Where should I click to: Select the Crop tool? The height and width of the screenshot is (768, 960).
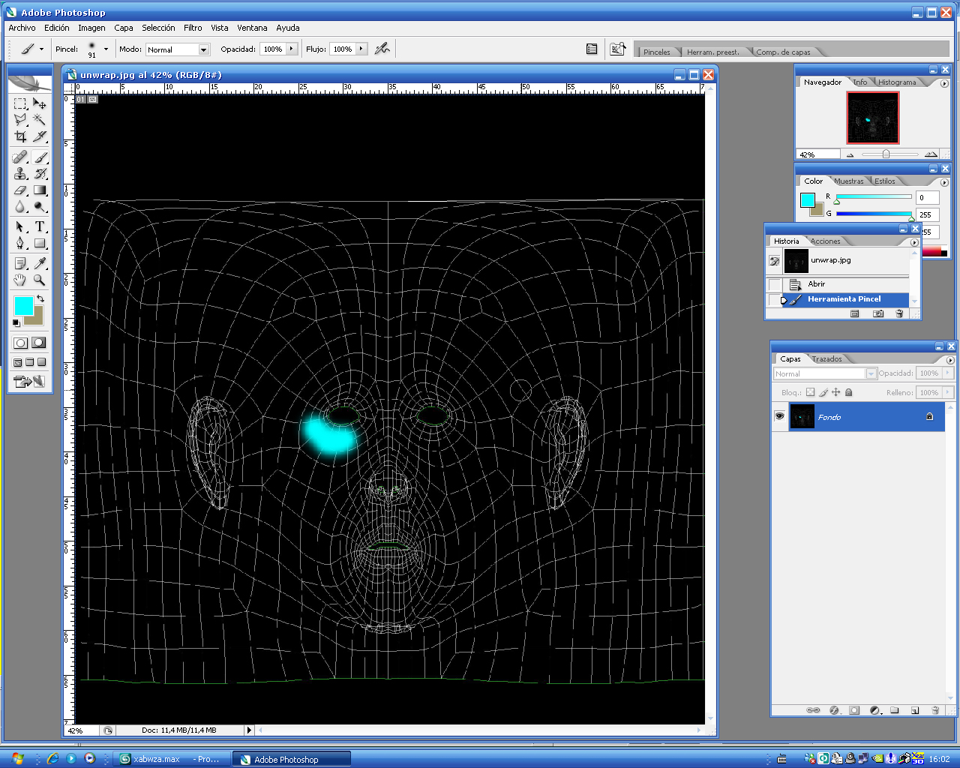[x=20, y=136]
